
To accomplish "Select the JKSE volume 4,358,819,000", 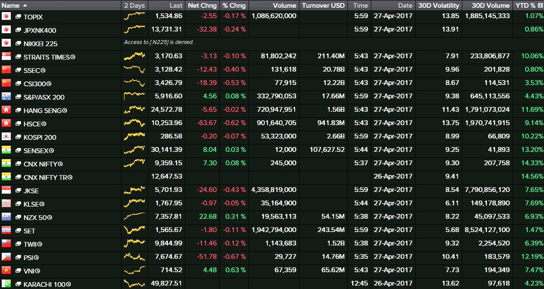I will [273, 190].
